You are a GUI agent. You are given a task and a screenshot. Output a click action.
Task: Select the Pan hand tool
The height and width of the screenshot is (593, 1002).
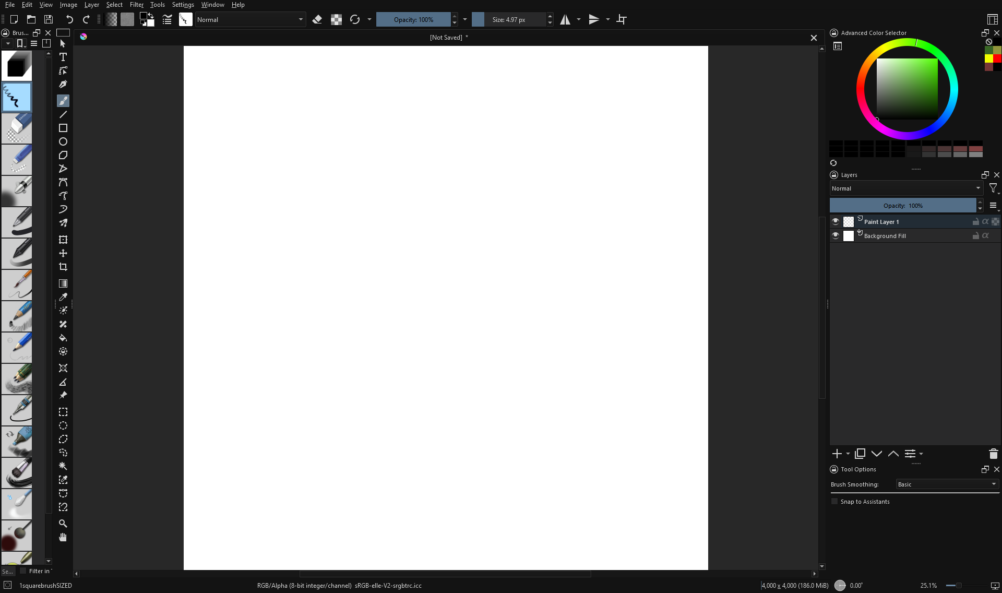63,537
